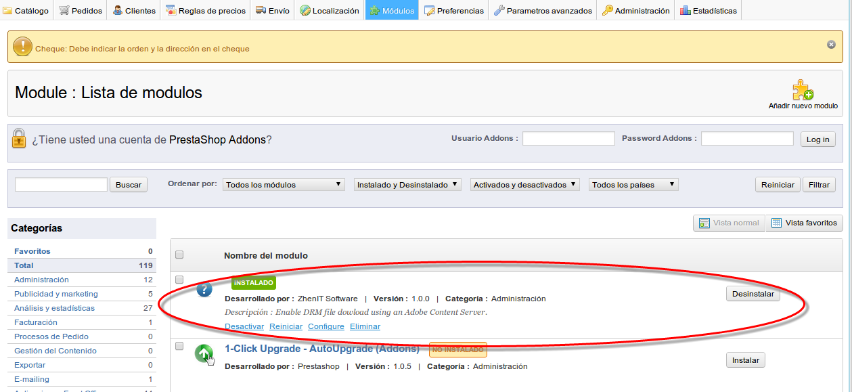This screenshot has height=392, width=852.
Task: Focus the Password Addons field
Action: (747, 139)
